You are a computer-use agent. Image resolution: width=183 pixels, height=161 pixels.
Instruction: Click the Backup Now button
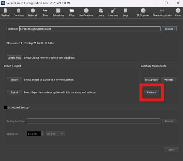click(x=151, y=80)
